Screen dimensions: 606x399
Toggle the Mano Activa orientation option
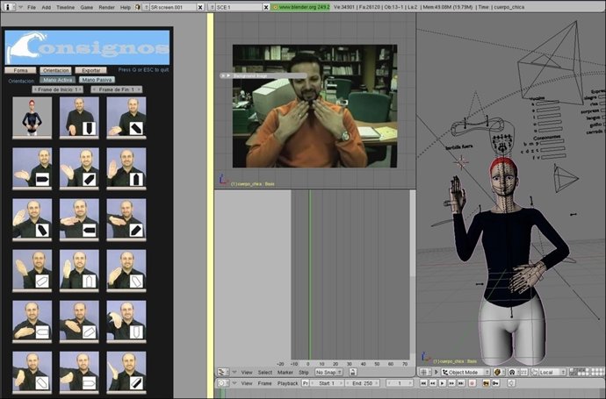tap(59, 80)
